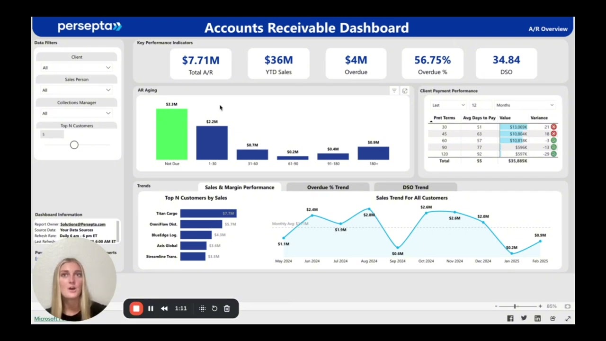Click the DSO 34.84 card

[507, 64]
